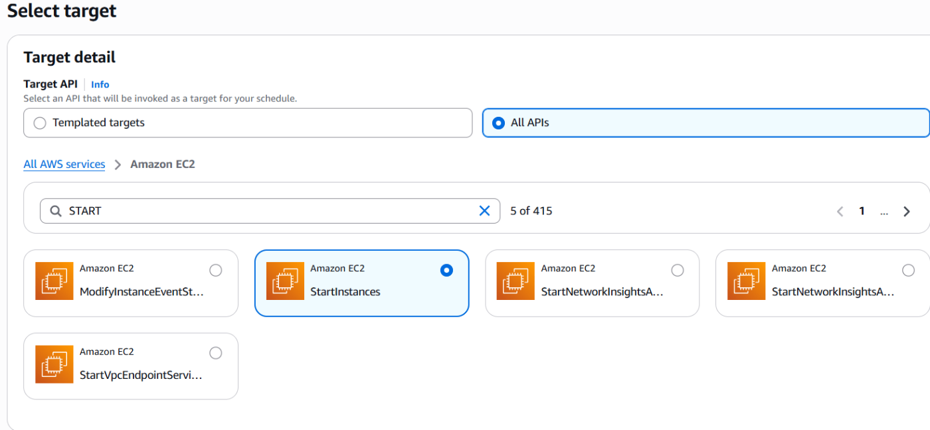This screenshot has width=930, height=430.
Task: Choose the StartInstances radio button
Action: tap(446, 270)
